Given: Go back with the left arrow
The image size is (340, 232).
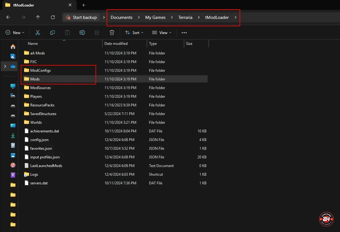Looking at the screenshot, I should 8,17.
